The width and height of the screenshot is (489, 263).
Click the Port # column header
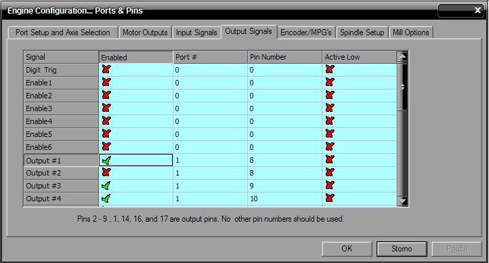coord(210,57)
